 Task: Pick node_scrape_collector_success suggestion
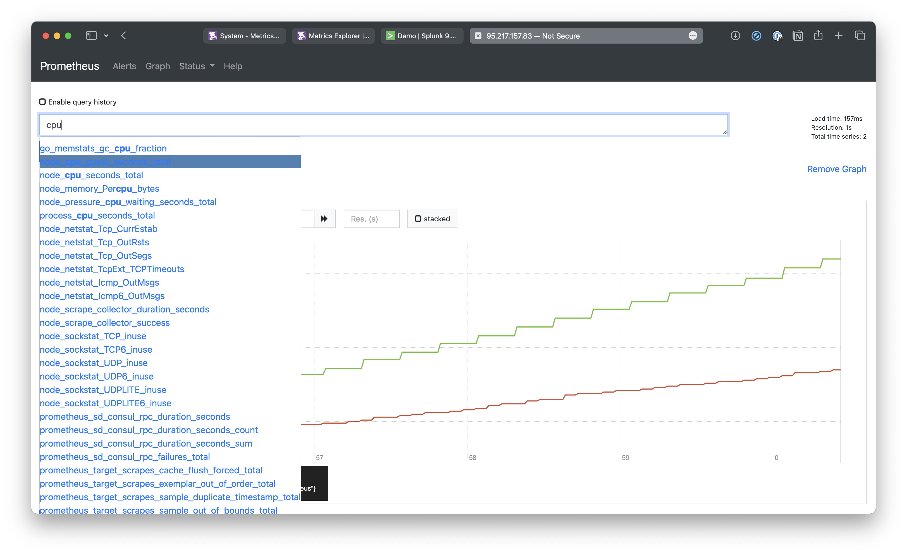coord(170,323)
